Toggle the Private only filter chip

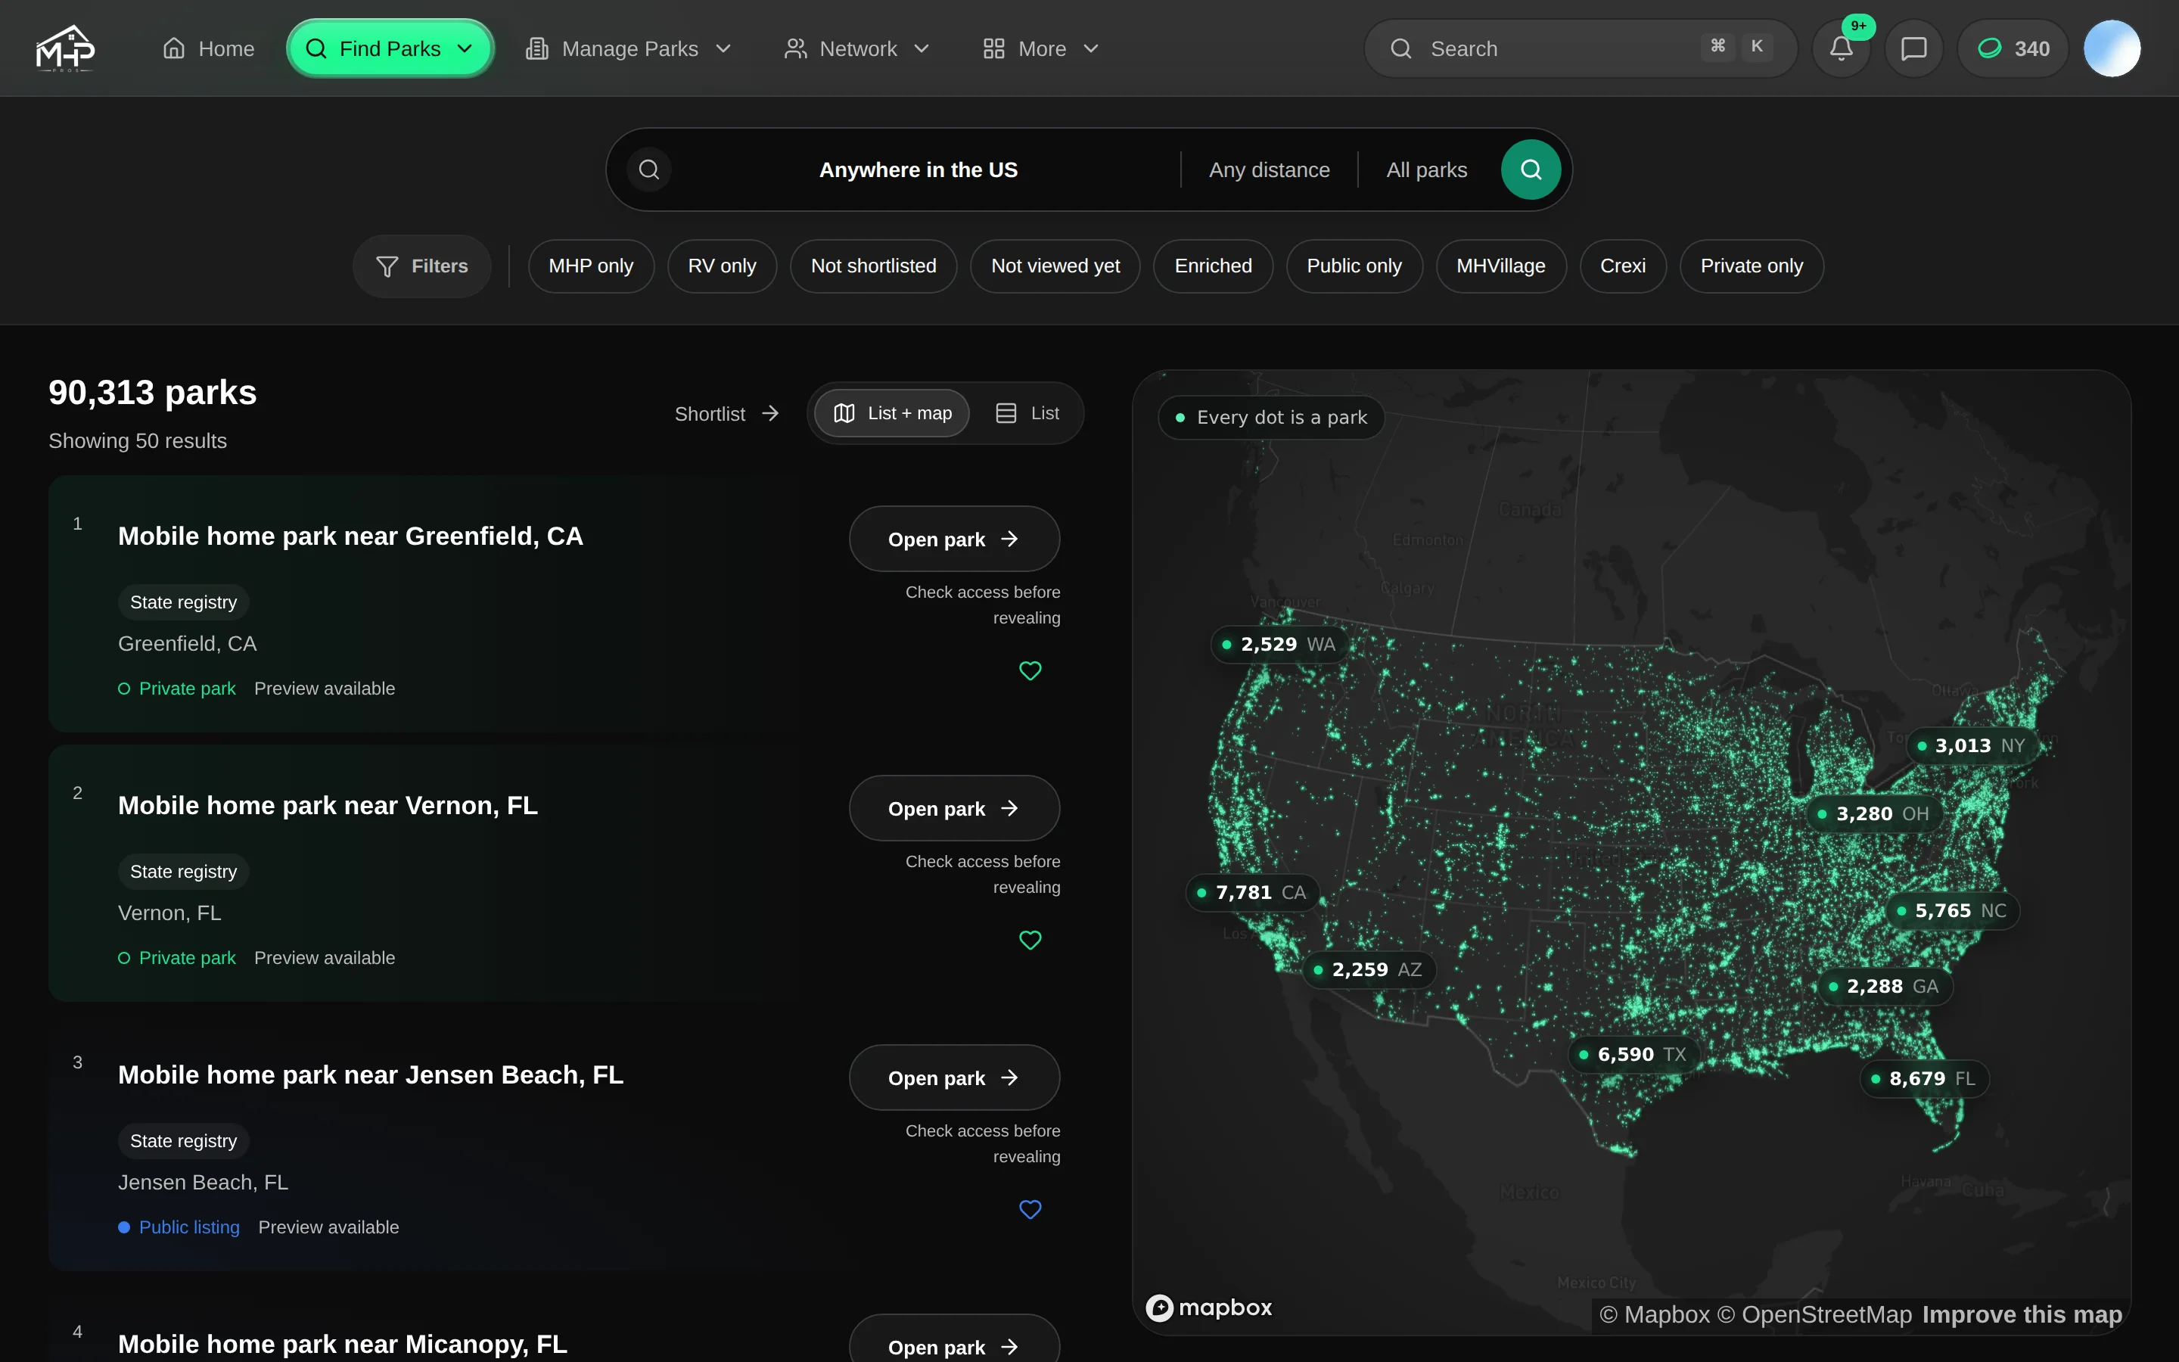[x=1752, y=266]
